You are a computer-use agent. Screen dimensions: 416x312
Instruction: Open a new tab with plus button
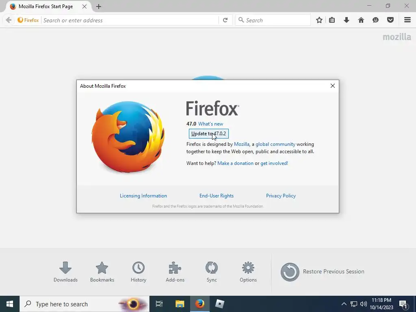point(99,6)
